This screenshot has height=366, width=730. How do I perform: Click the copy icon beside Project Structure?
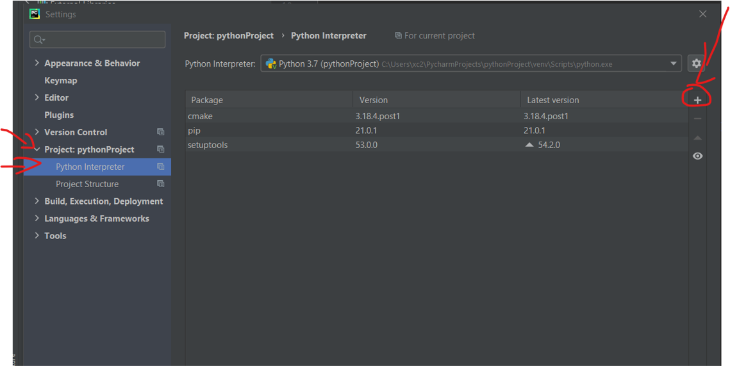pyautogui.click(x=161, y=184)
